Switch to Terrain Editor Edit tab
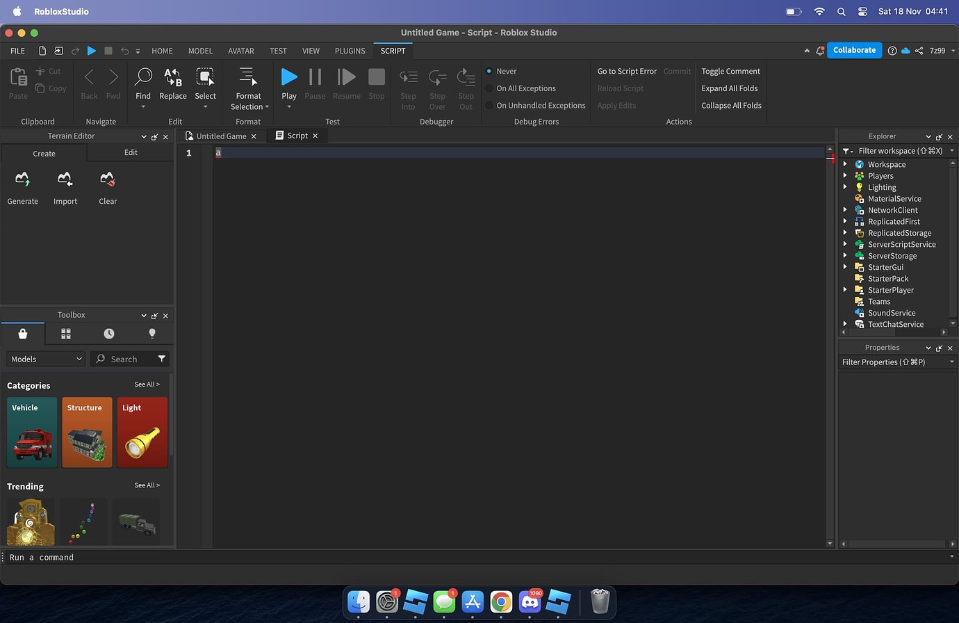This screenshot has width=959, height=623. 131,152
